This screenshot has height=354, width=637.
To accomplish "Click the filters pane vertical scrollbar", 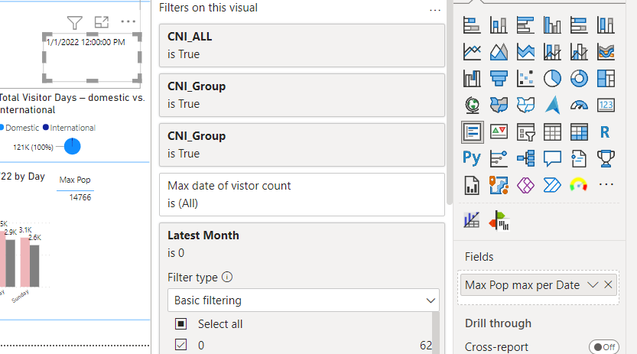I will pos(449,102).
